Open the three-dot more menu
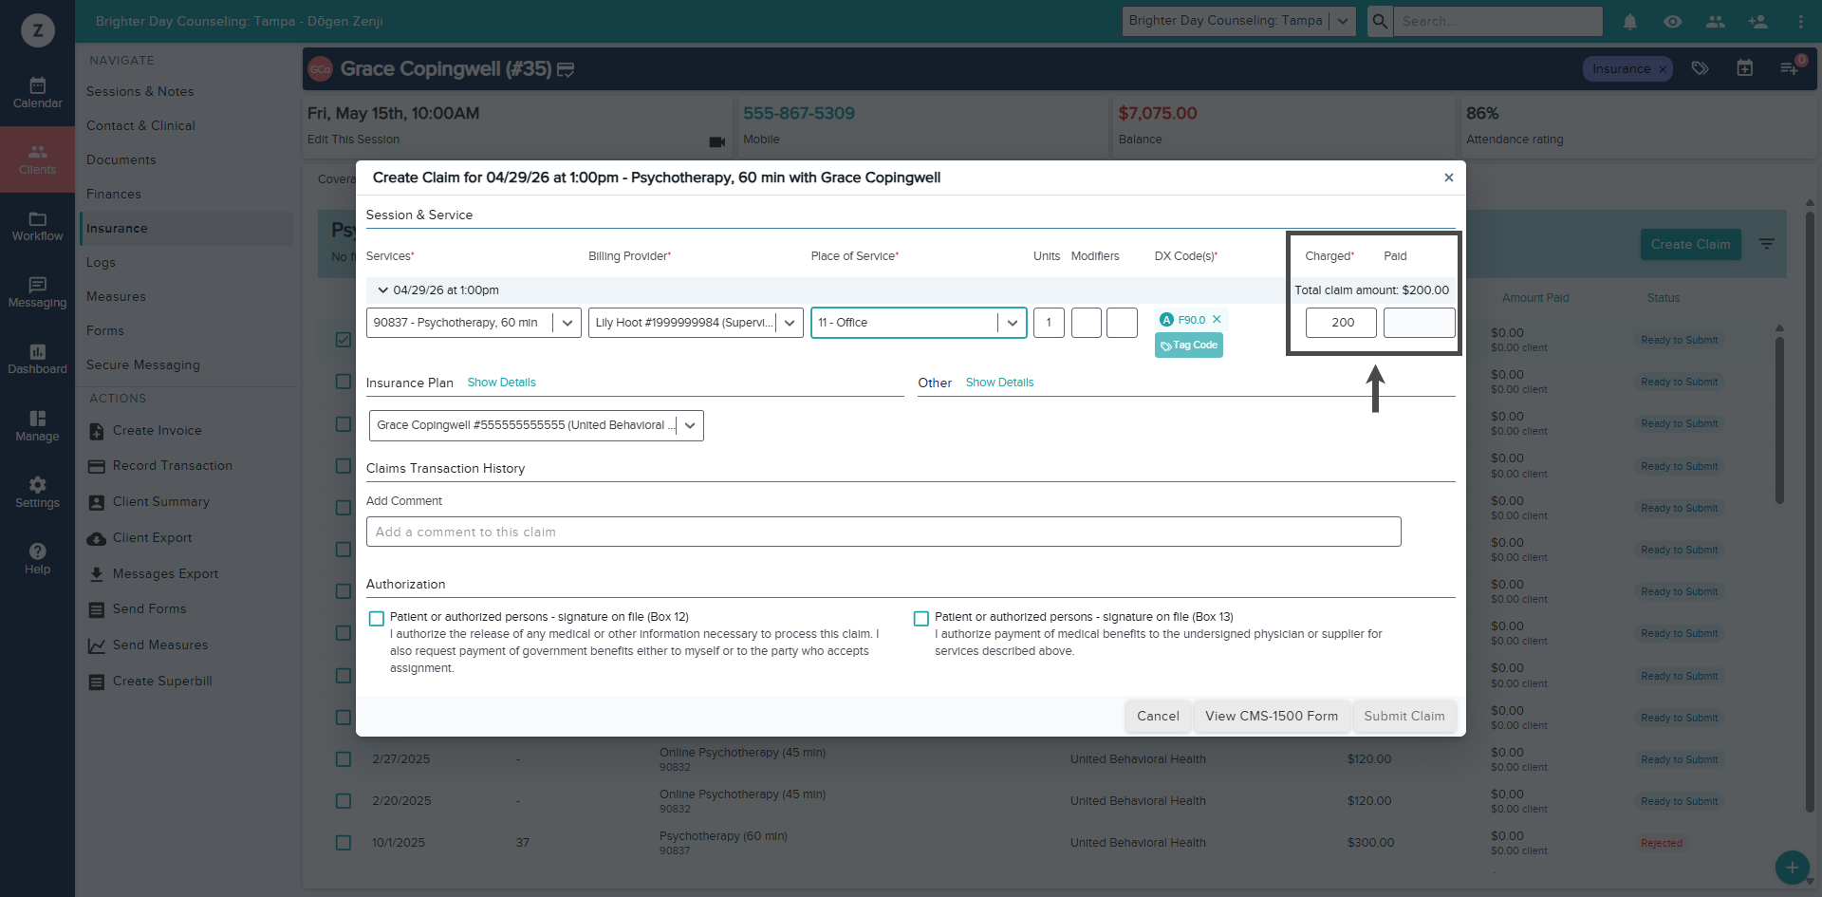Image resolution: width=1822 pixels, height=897 pixels. click(1801, 21)
